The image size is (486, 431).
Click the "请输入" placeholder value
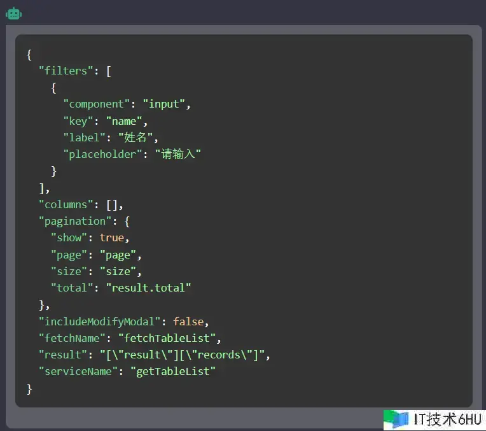(x=178, y=154)
